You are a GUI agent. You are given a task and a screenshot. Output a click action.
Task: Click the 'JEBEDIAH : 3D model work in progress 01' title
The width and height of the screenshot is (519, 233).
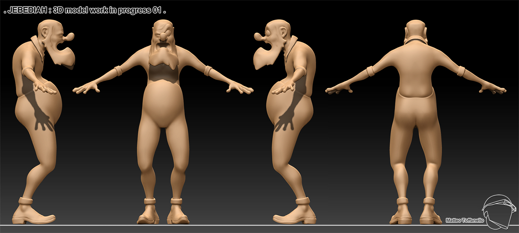point(85,11)
